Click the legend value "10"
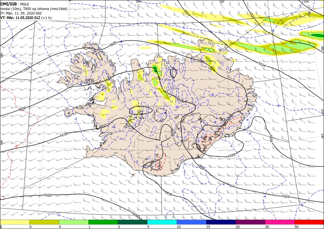The image size is (324, 229). [179, 227]
